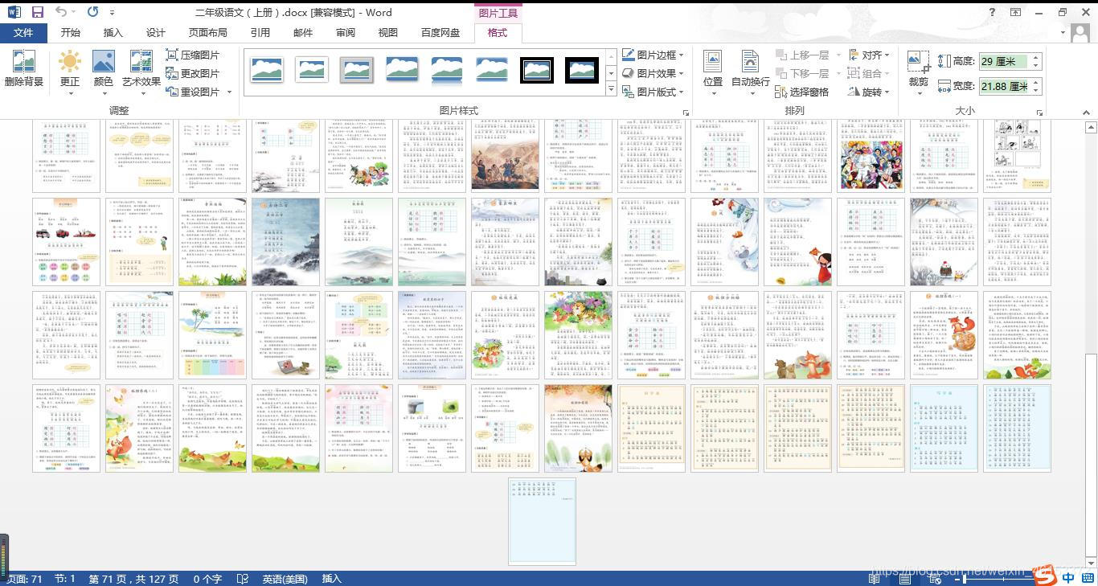Click the ribbon display options icon
The height and width of the screenshot is (586, 1098).
click(1016, 12)
